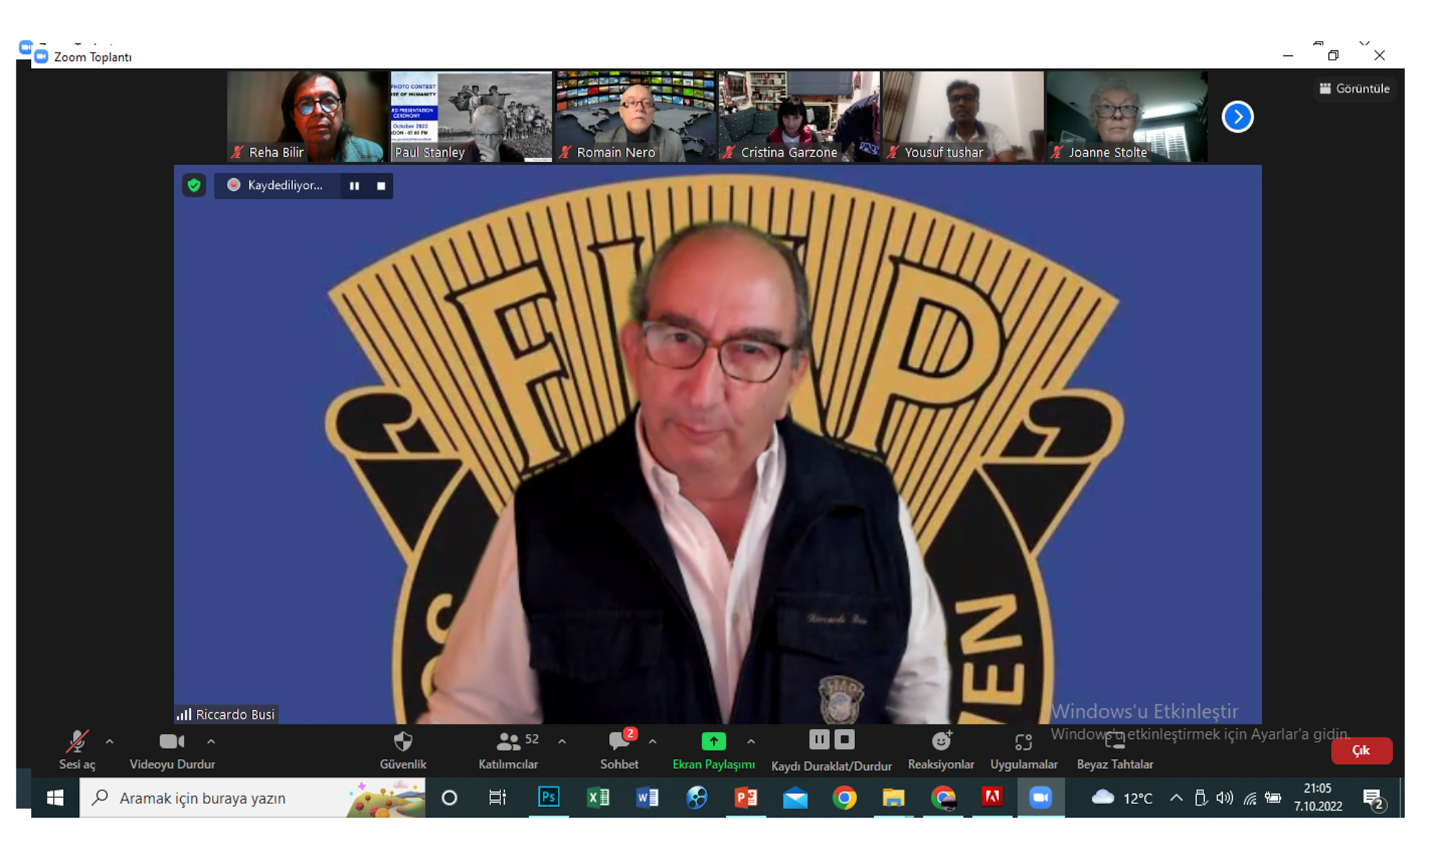1436x863 pixels.
Task: Open Excel from the taskbar
Action: [598, 798]
